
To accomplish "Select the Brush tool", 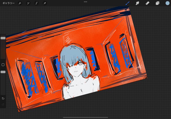I will click(x=127, y=3).
